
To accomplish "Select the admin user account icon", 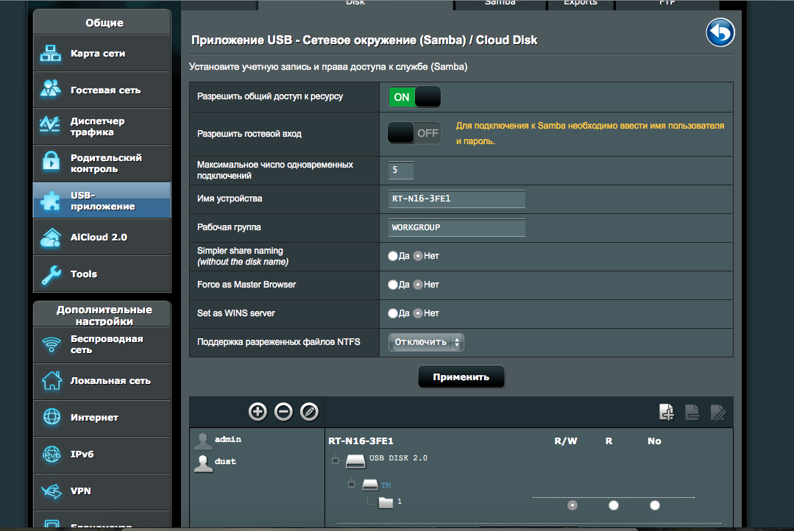I will click(203, 441).
